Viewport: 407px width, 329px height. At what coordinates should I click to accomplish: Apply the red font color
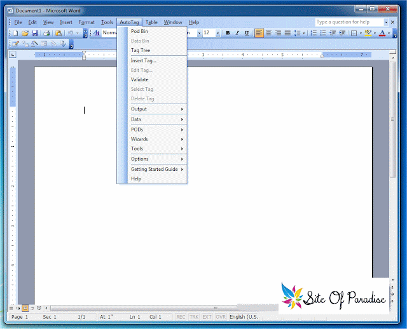pyautogui.click(x=382, y=33)
